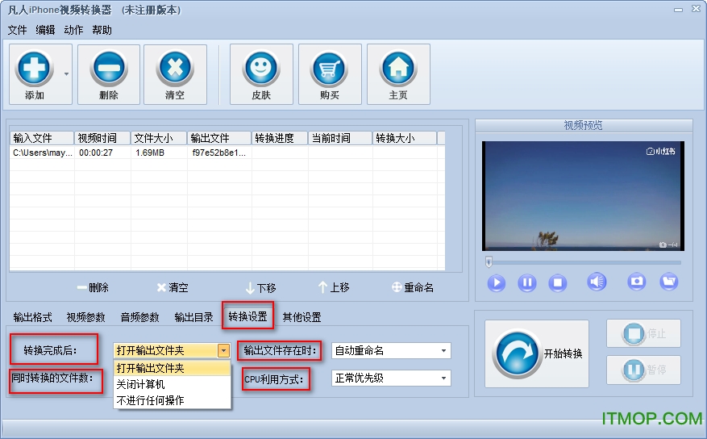Switch to the 音频参数 tab
This screenshot has height=439, width=707.
coord(139,317)
